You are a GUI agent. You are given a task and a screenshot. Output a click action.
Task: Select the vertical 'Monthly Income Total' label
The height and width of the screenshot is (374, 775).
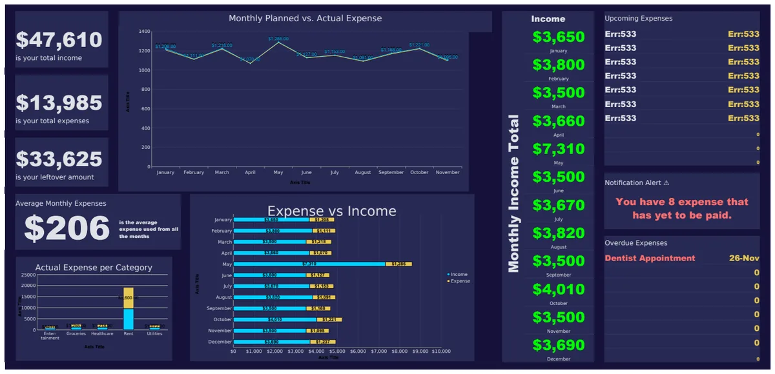point(514,193)
